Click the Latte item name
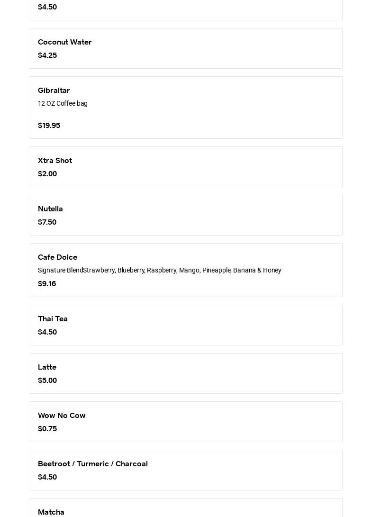 tap(47, 367)
